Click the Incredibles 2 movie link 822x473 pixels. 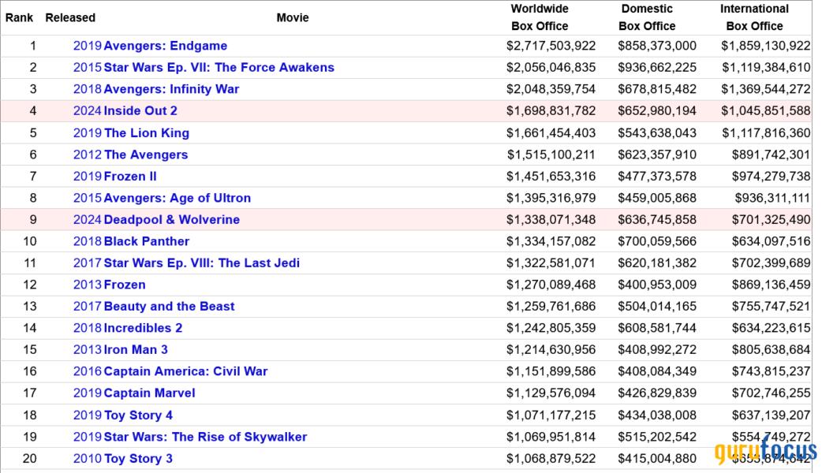coord(143,328)
